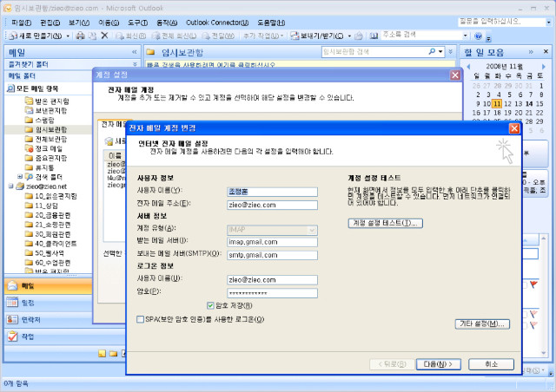Open the 편집 (Edit) menu

coord(50,23)
